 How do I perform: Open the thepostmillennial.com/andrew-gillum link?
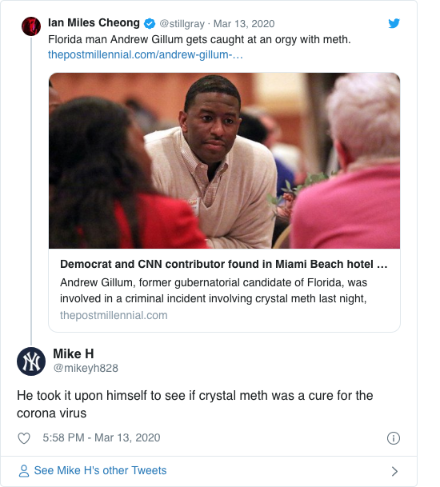[x=145, y=54]
